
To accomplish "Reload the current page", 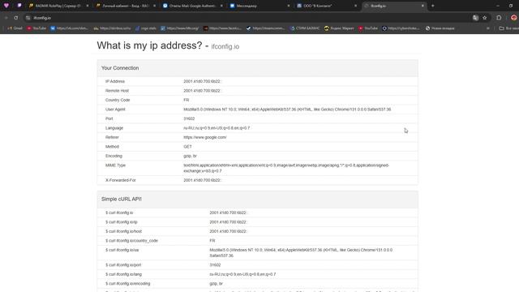I will (x=16, y=18).
